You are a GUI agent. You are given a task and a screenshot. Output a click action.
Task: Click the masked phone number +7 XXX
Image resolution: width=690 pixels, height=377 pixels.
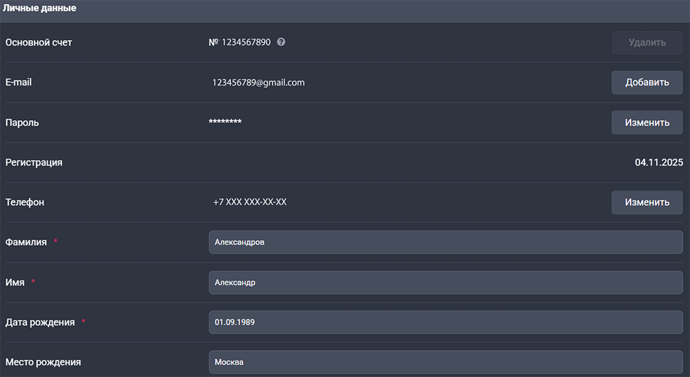(250, 202)
